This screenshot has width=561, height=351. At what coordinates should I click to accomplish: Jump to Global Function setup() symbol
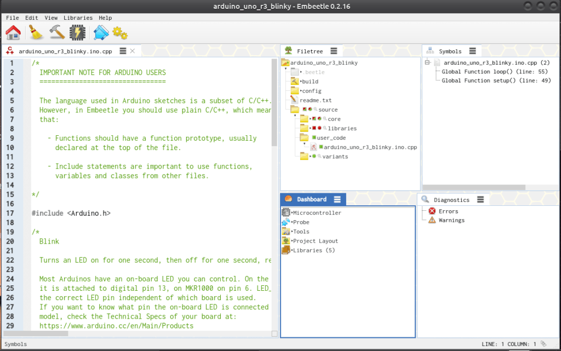coord(496,80)
